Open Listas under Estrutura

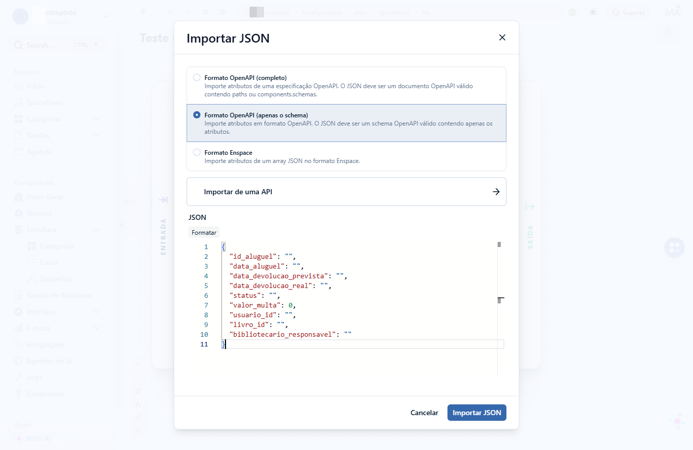pyautogui.click(x=49, y=262)
